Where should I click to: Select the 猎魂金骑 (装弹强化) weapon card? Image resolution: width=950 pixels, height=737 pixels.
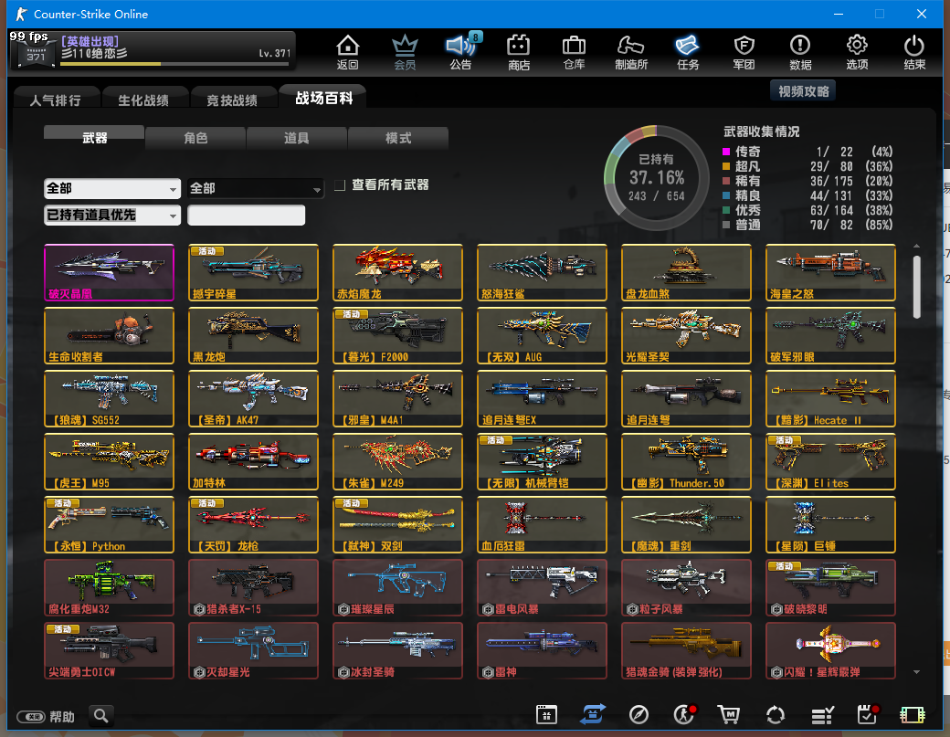686,650
